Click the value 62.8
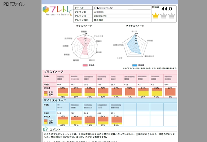The width and height of the screenshot is (207, 142). point(126,84)
